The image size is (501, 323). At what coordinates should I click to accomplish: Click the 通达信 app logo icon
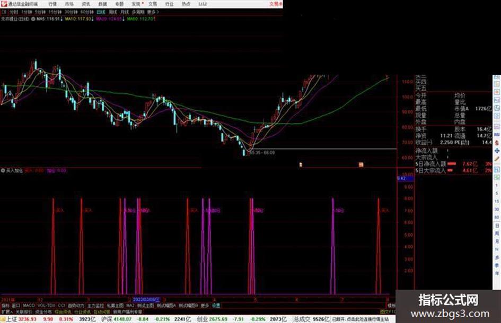[x=4, y=4]
